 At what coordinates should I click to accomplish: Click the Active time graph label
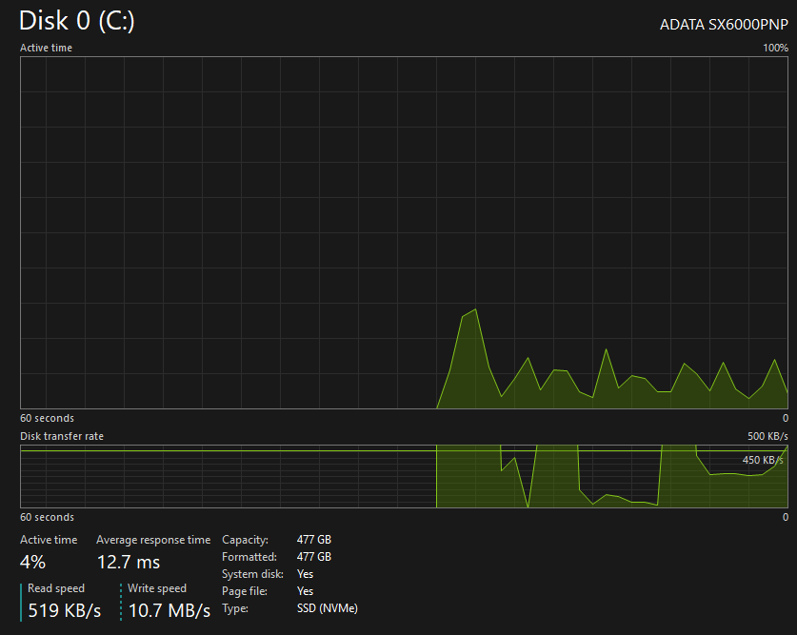[x=47, y=48]
